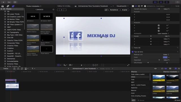Toggle the inspector panel layout button
The image size is (181, 102).
pos(167,2)
